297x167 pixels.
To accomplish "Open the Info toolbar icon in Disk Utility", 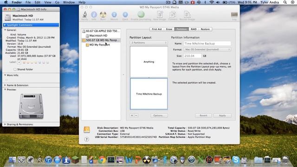I will (x=94, y=15).
